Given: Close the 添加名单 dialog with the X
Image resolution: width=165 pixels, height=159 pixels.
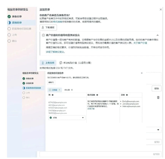Looking at the screenshot, I should point(161,9).
